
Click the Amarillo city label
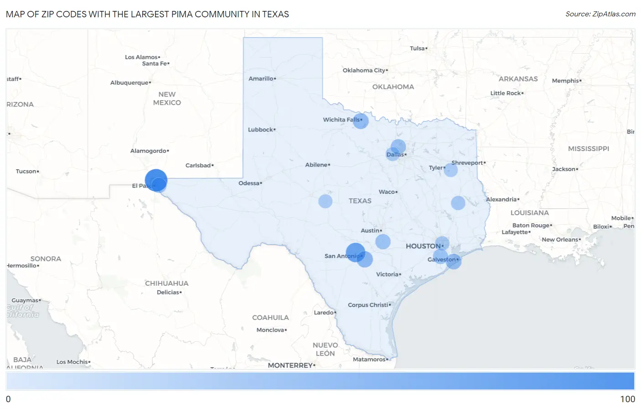coord(261,79)
